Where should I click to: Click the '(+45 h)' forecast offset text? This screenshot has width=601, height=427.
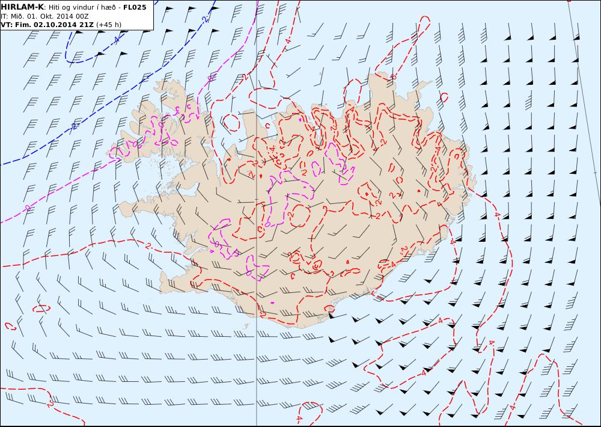108,25
